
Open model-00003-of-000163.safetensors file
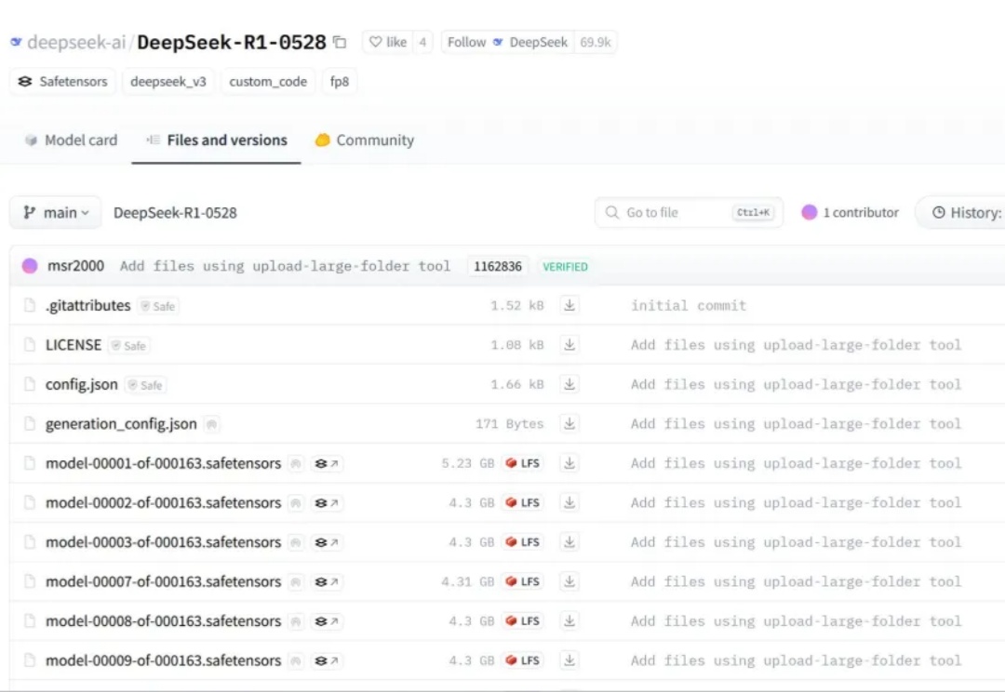(x=163, y=542)
